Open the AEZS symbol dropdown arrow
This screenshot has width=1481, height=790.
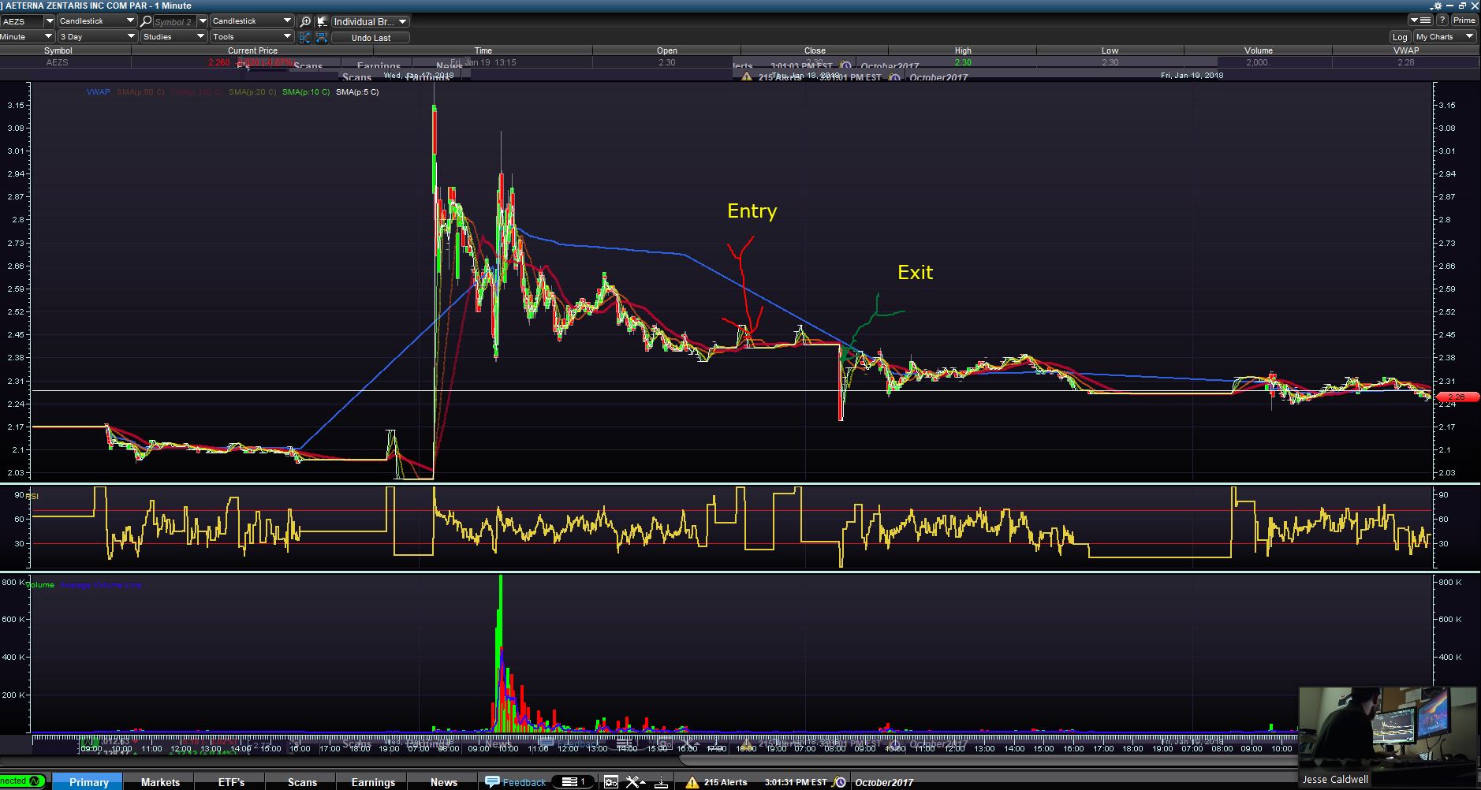coord(50,21)
